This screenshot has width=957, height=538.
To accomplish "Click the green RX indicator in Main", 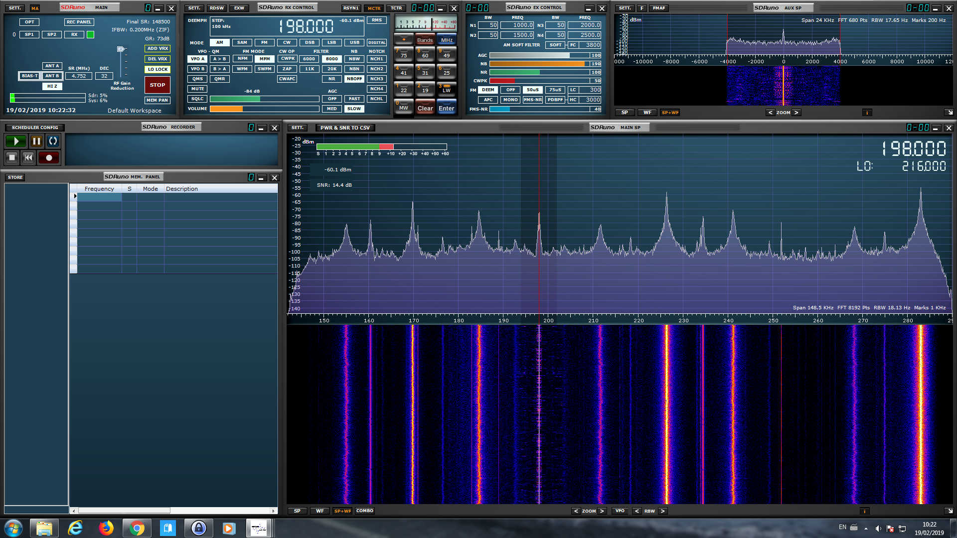I will tap(90, 34).
